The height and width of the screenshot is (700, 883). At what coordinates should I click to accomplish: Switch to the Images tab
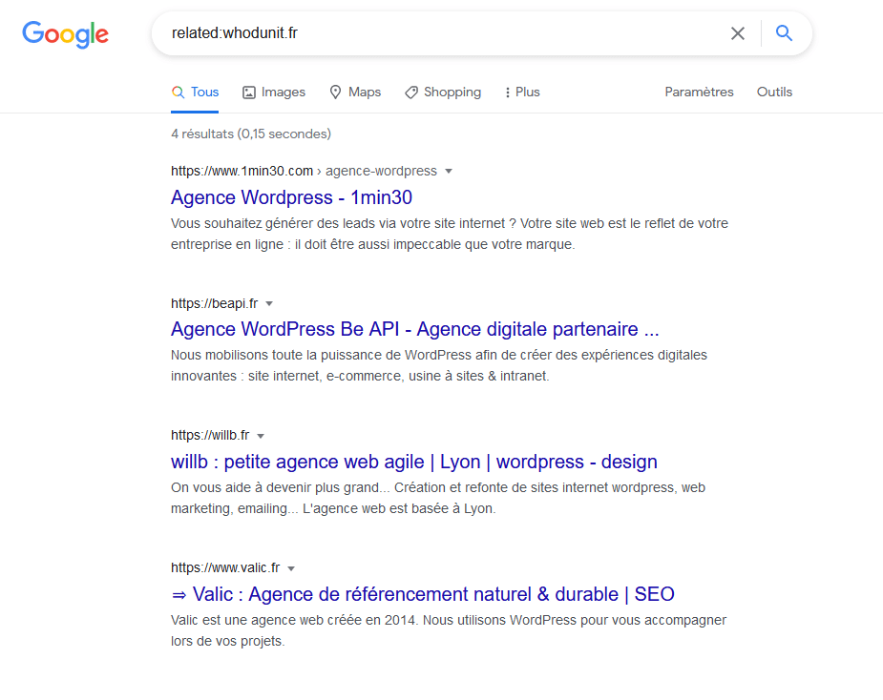pos(274,93)
